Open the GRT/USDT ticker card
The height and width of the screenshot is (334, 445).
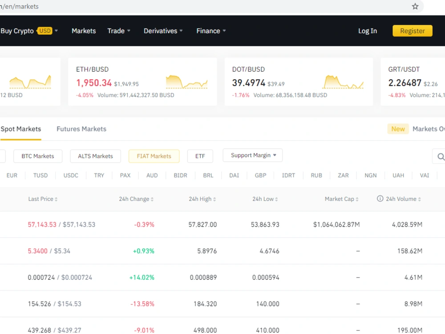[x=413, y=82]
